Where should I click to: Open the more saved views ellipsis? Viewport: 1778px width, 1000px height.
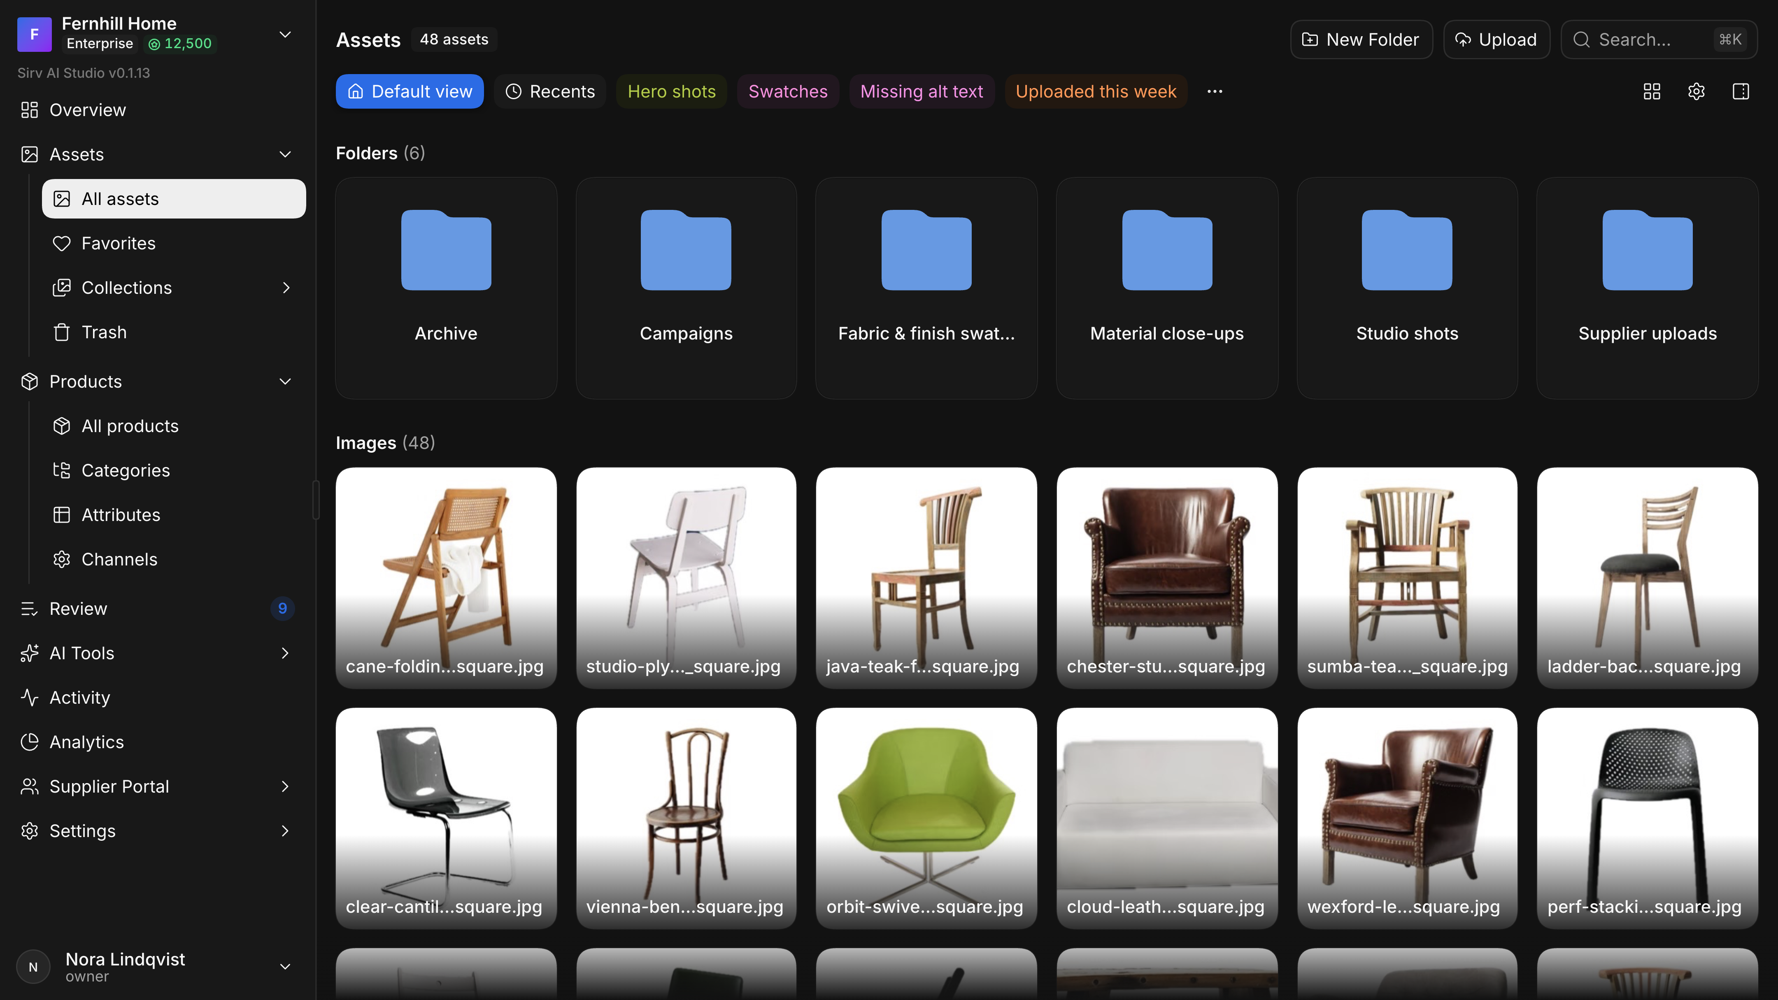click(1215, 91)
